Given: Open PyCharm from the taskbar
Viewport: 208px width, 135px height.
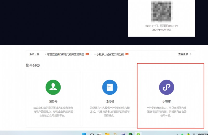Looking at the screenshot, I should point(131,134).
